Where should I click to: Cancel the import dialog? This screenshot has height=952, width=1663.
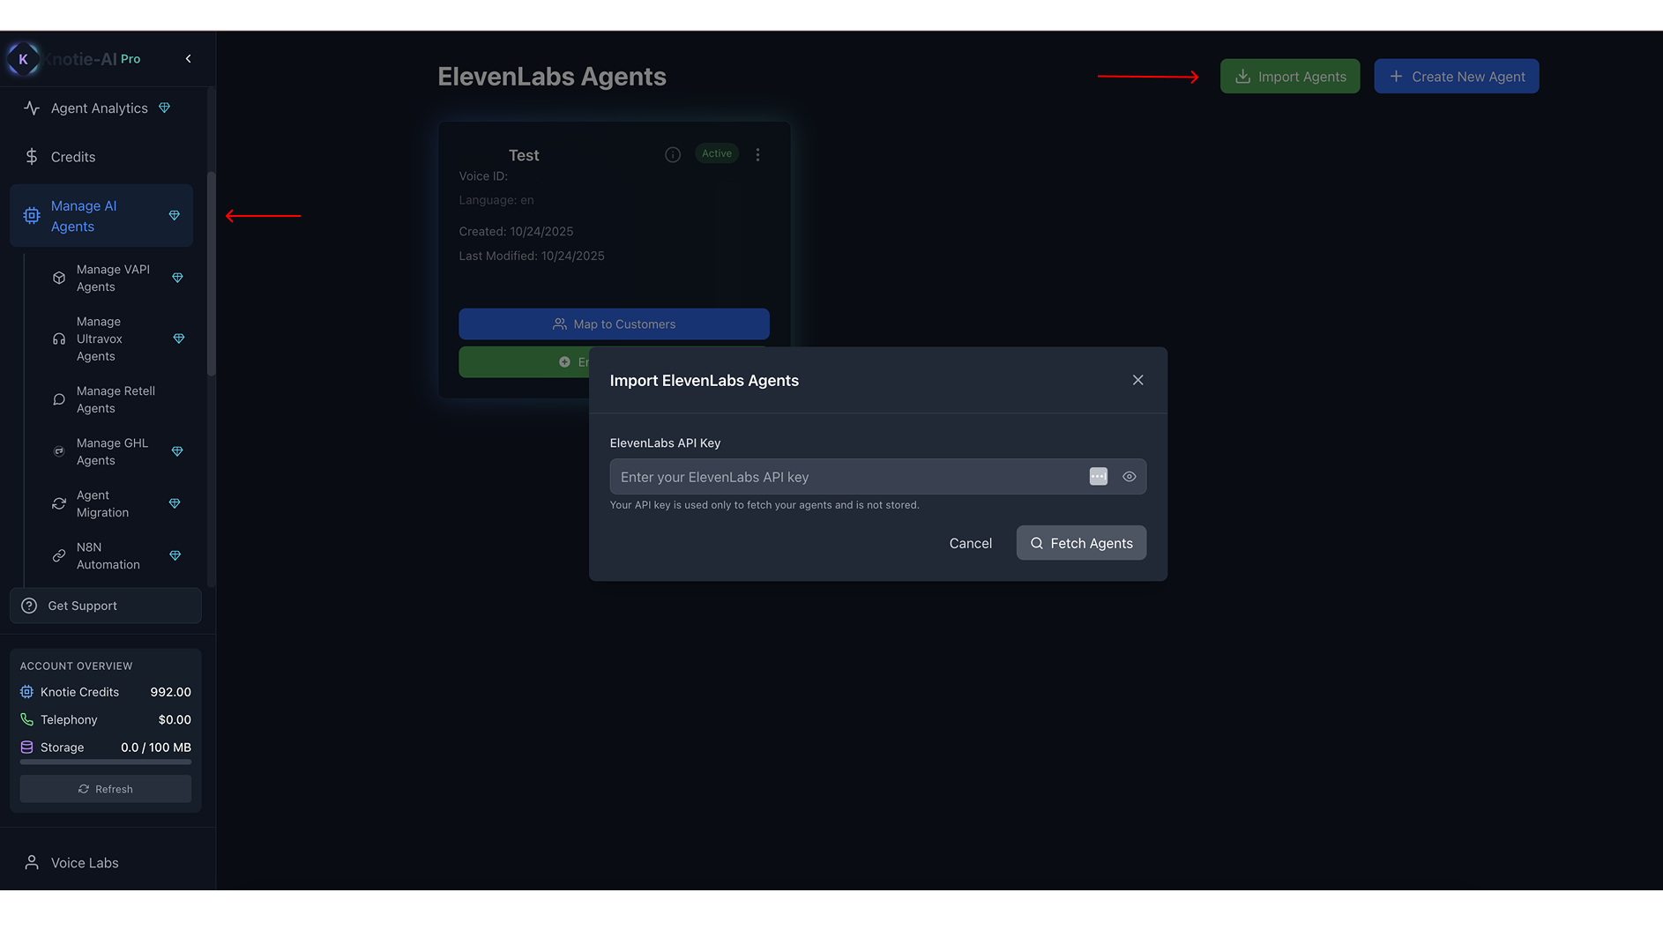point(971,544)
